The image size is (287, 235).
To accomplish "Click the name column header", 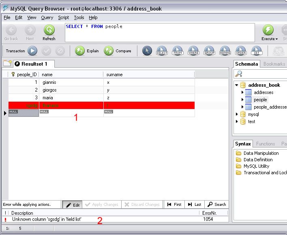I will 71,75.
